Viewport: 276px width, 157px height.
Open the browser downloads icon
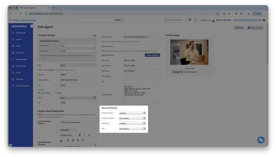[248, 14]
